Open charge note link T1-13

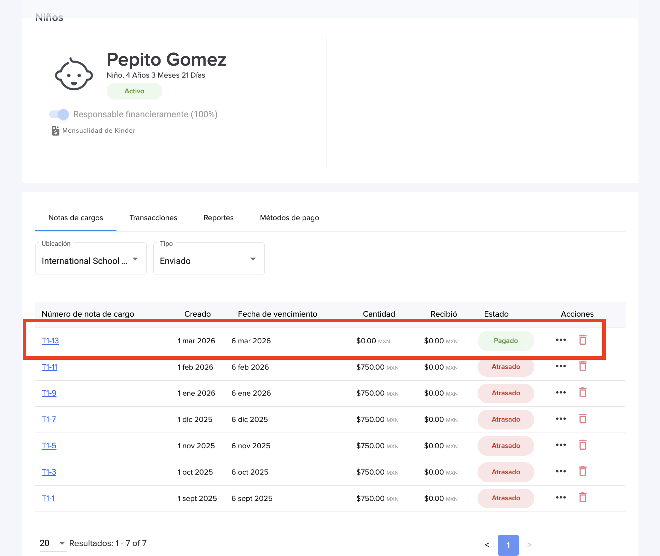point(50,341)
